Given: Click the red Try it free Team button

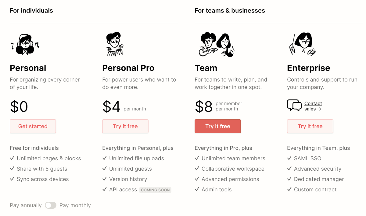Looking at the screenshot, I should click(x=218, y=126).
